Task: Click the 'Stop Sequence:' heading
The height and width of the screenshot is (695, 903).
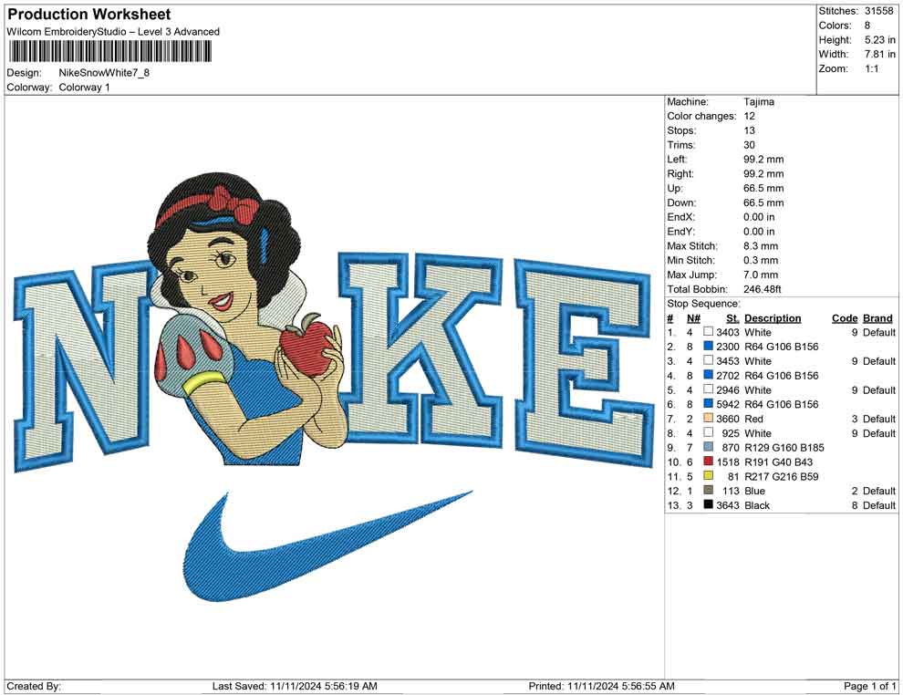Action: [x=703, y=304]
